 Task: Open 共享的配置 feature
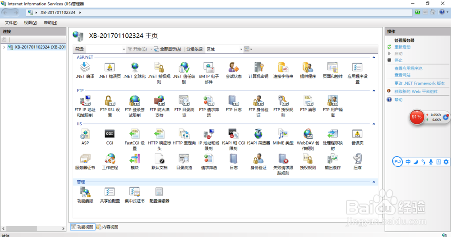click(x=110, y=195)
